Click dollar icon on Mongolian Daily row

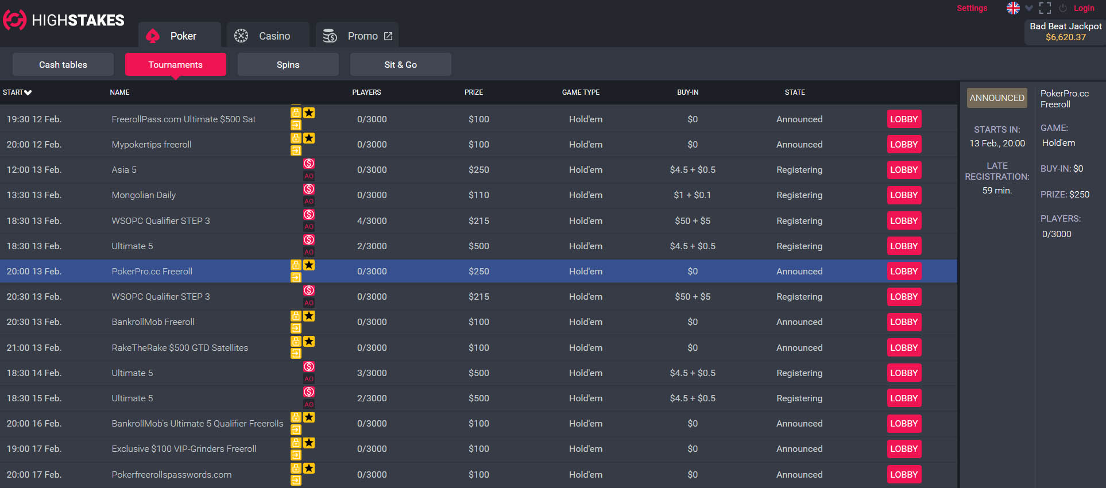(309, 189)
